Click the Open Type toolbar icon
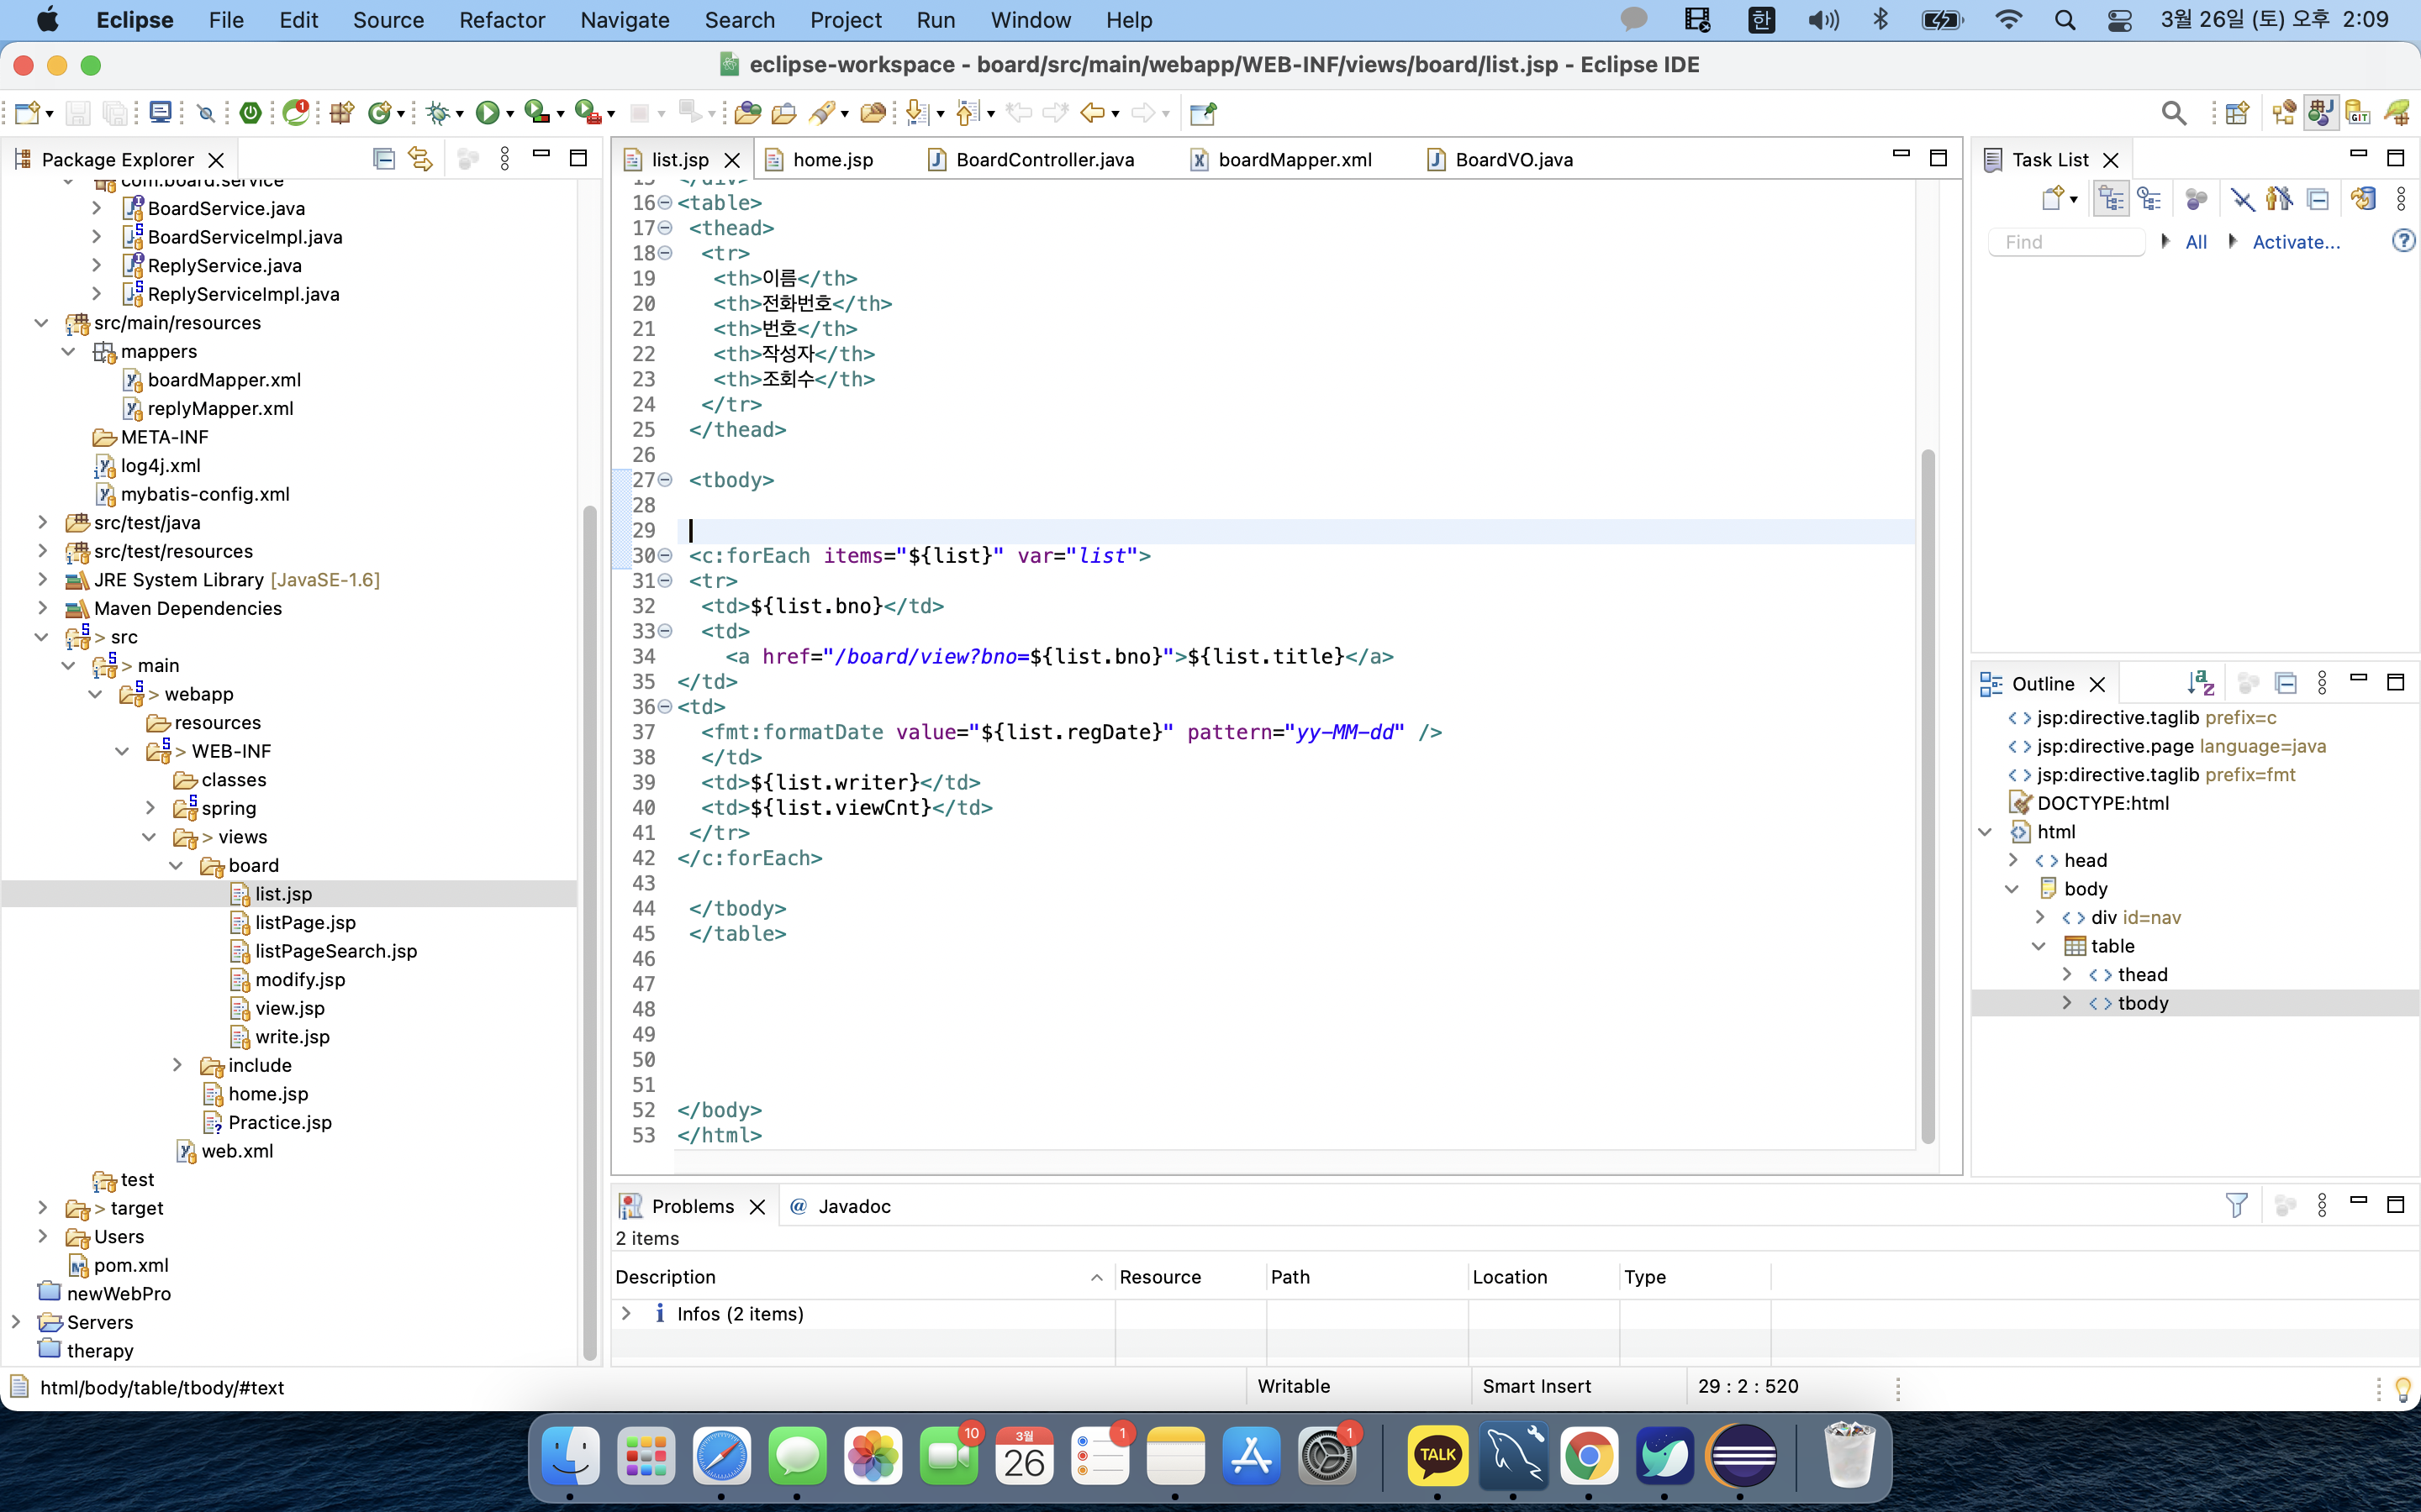 pyautogui.click(x=746, y=113)
